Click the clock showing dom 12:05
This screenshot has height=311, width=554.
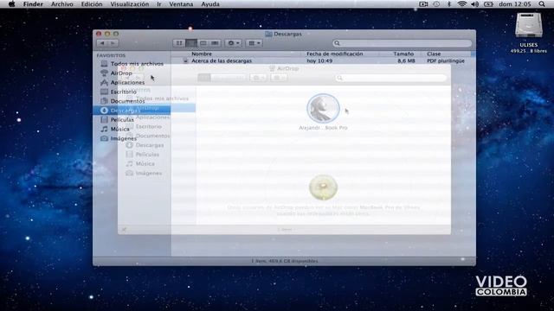pyautogui.click(x=515, y=4)
